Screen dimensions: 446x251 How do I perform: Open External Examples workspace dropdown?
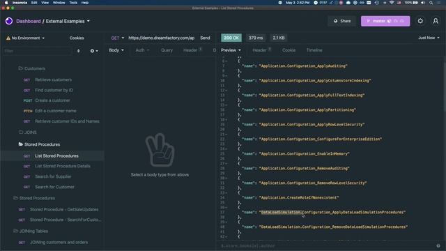point(68,21)
